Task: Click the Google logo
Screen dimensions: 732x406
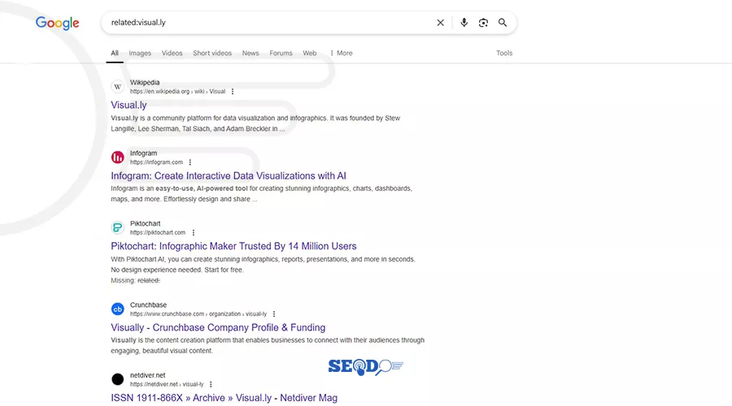Action: pos(58,23)
